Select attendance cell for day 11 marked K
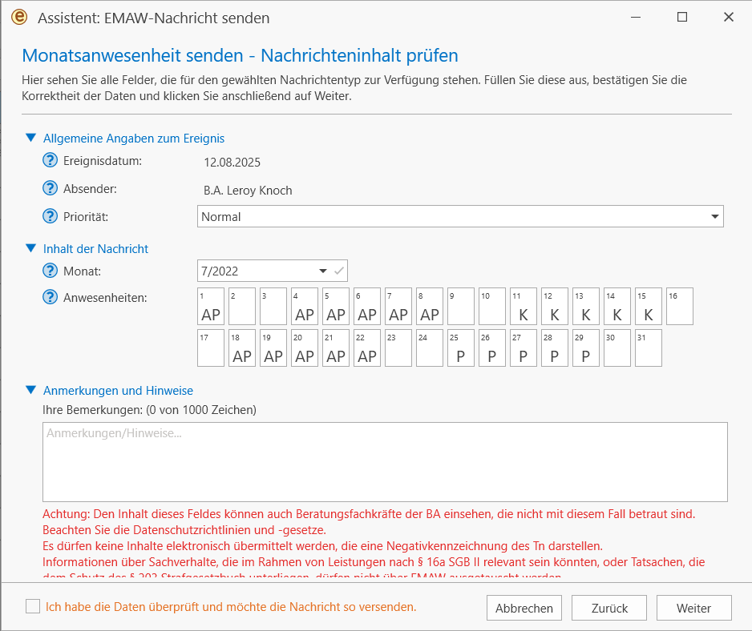Screen dimensions: 752x631 pyautogui.click(x=524, y=306)
